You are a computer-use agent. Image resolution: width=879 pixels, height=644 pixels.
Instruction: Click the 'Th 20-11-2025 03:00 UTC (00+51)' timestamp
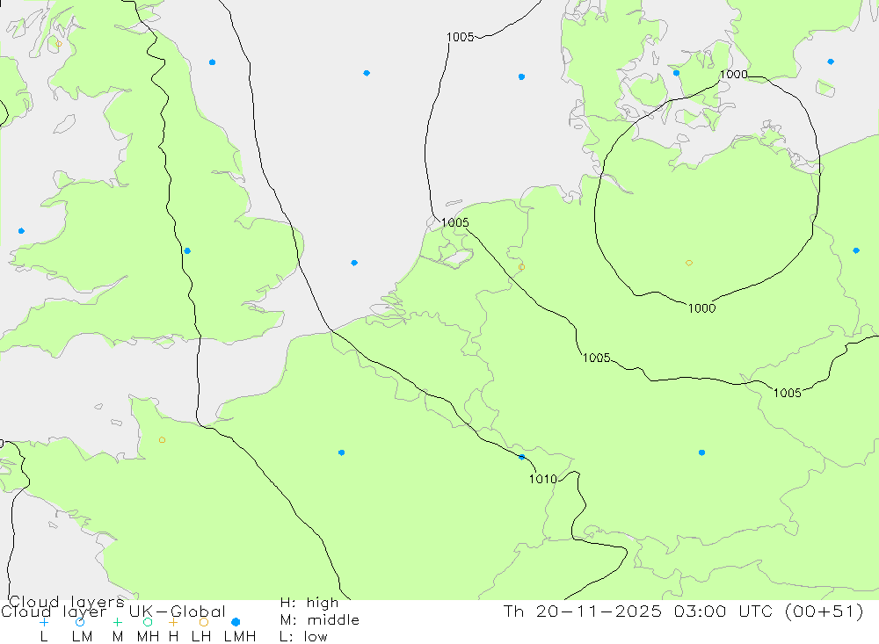[683, 611]
